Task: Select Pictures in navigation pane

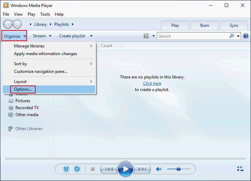Action: [23, 101]
